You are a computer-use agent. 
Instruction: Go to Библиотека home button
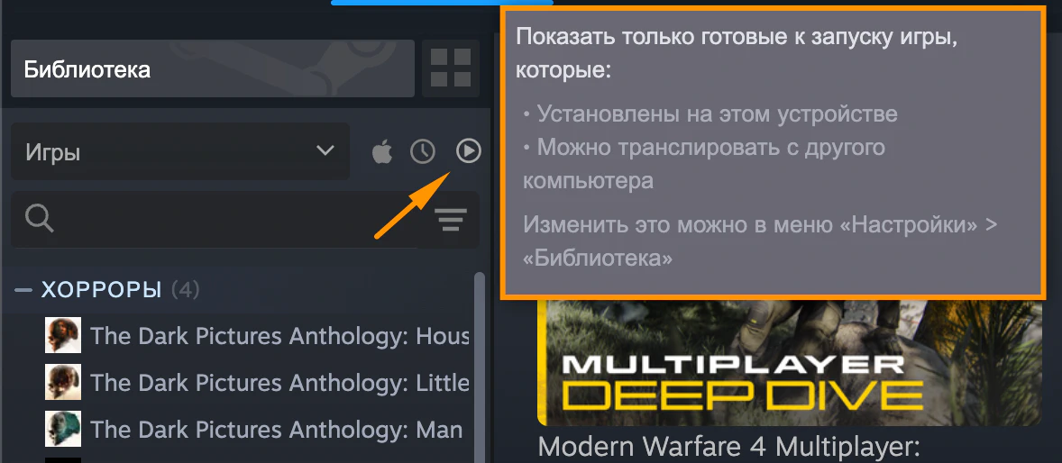click(212, 68)
